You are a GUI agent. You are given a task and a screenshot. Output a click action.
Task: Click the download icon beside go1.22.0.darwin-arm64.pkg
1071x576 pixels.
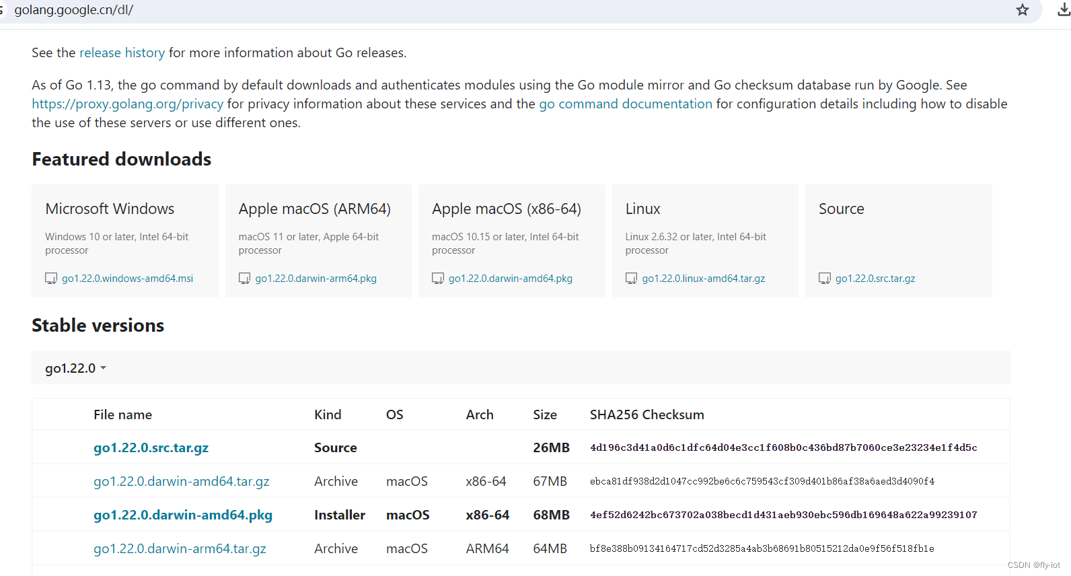(244, 279)
